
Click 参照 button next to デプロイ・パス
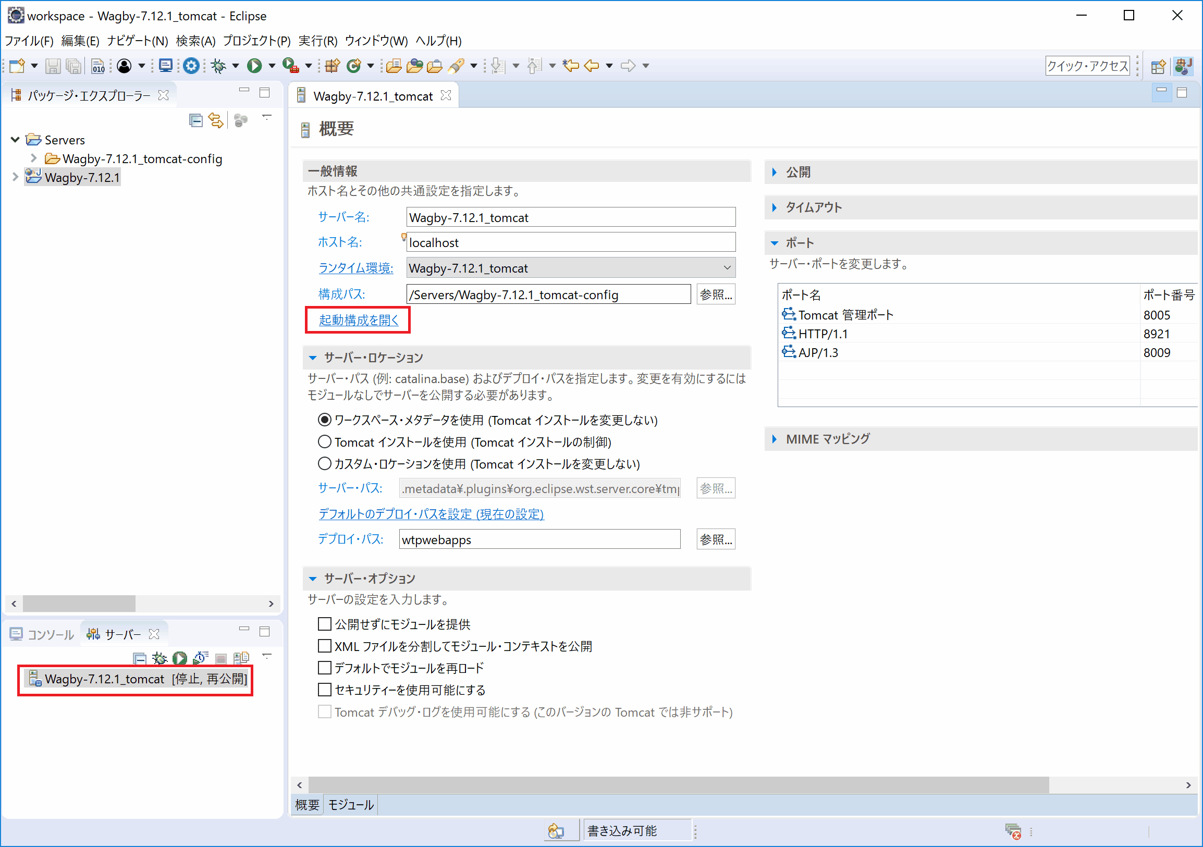click(x=716, y=539)
